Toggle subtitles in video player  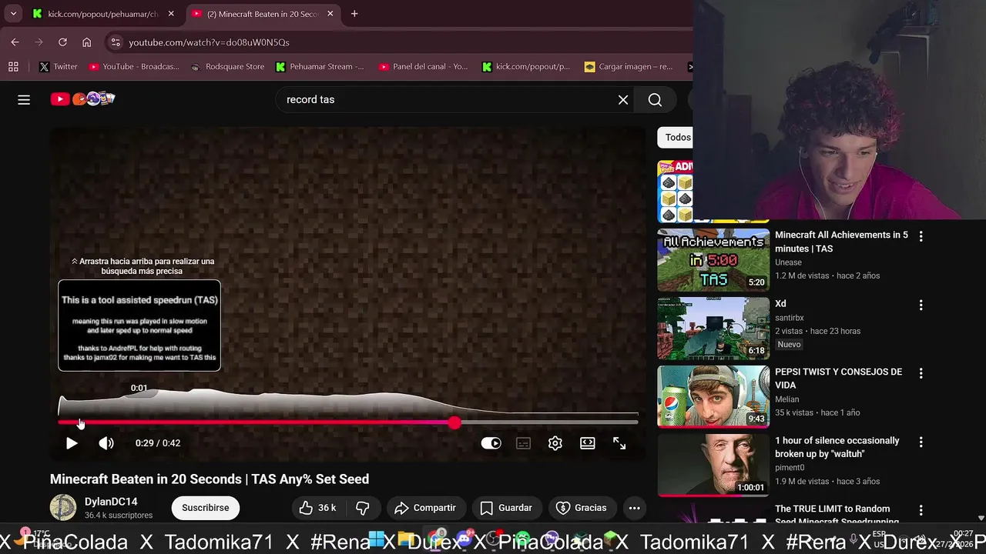click(523, 443)
